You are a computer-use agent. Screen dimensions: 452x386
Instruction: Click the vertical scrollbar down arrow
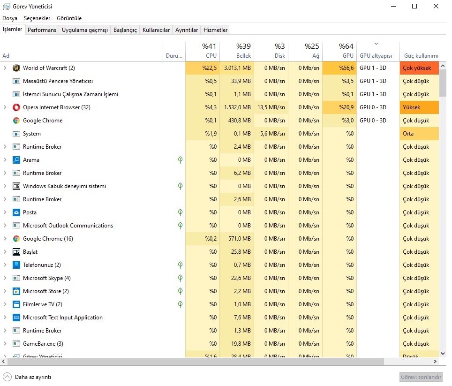click(443, 354)
